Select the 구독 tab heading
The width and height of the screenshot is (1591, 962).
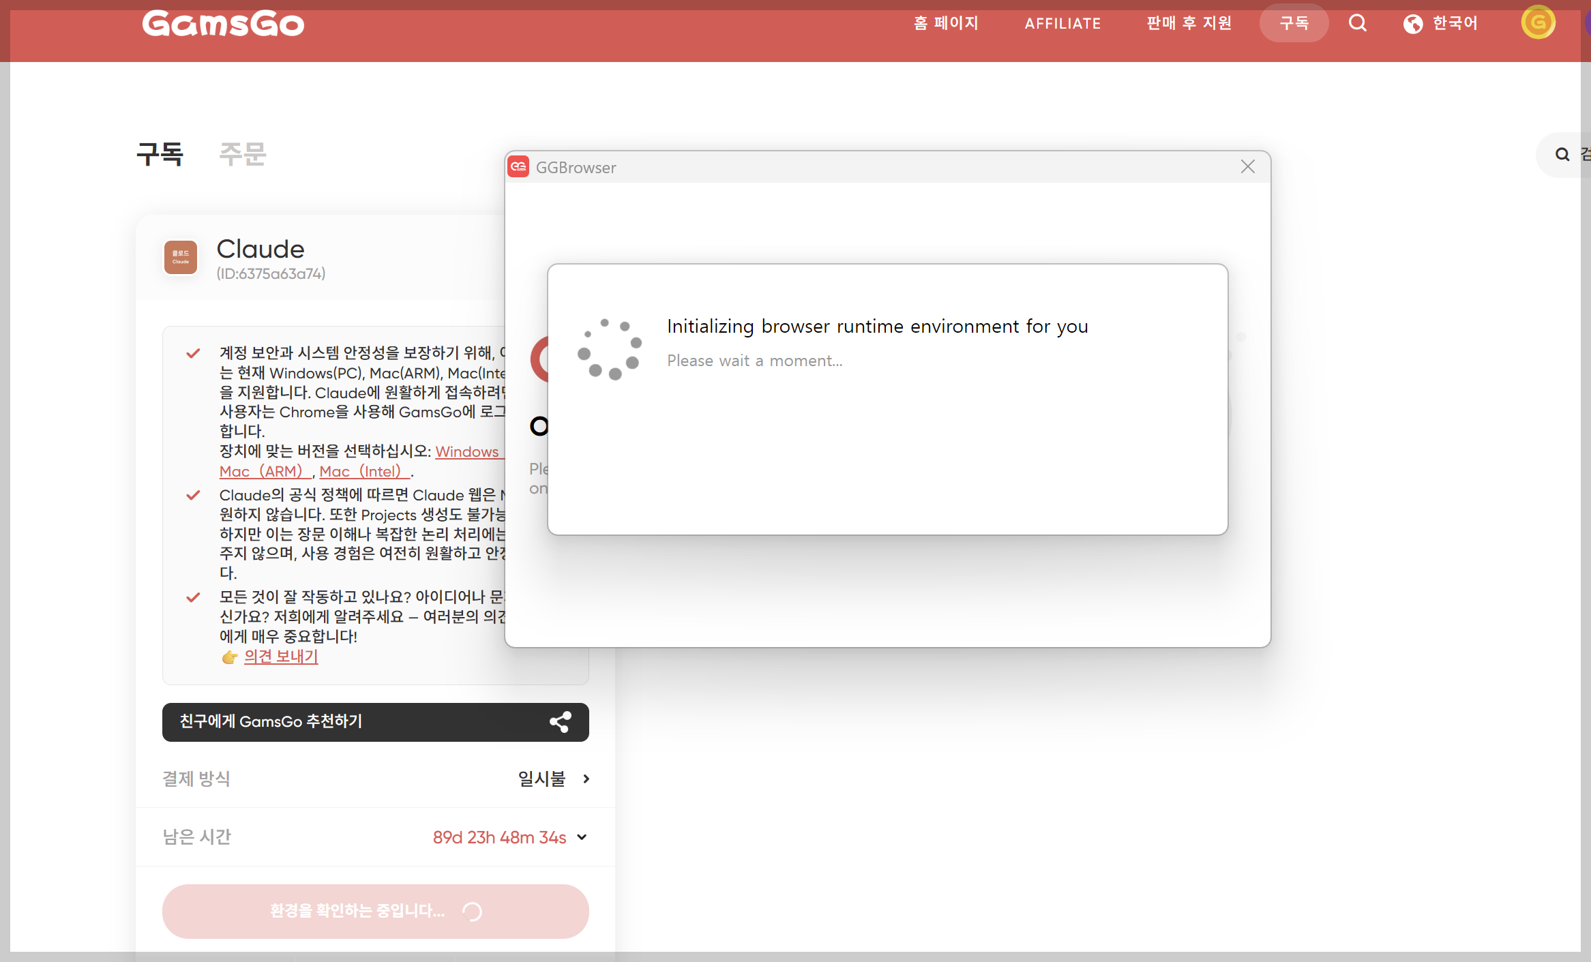[160, 154]
